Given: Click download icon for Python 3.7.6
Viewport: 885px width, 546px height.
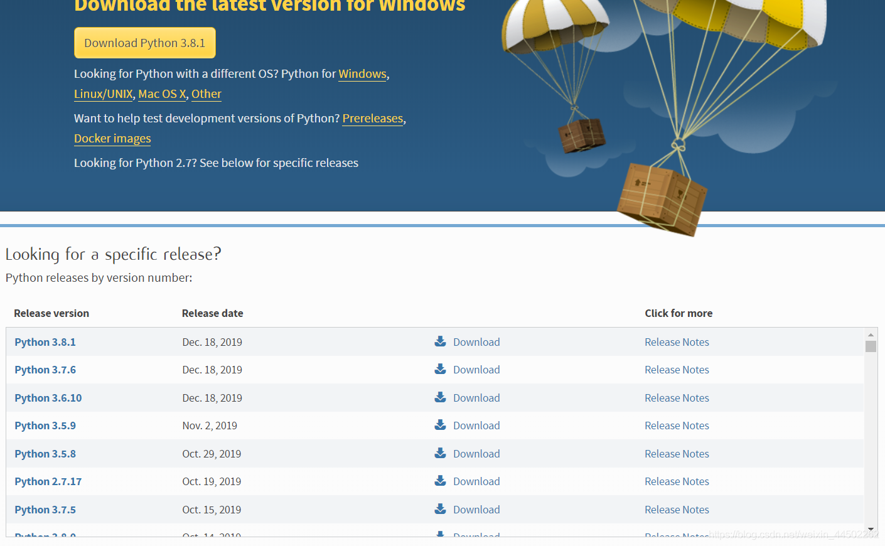Looking at the screenshot, I should coord(441,369).
